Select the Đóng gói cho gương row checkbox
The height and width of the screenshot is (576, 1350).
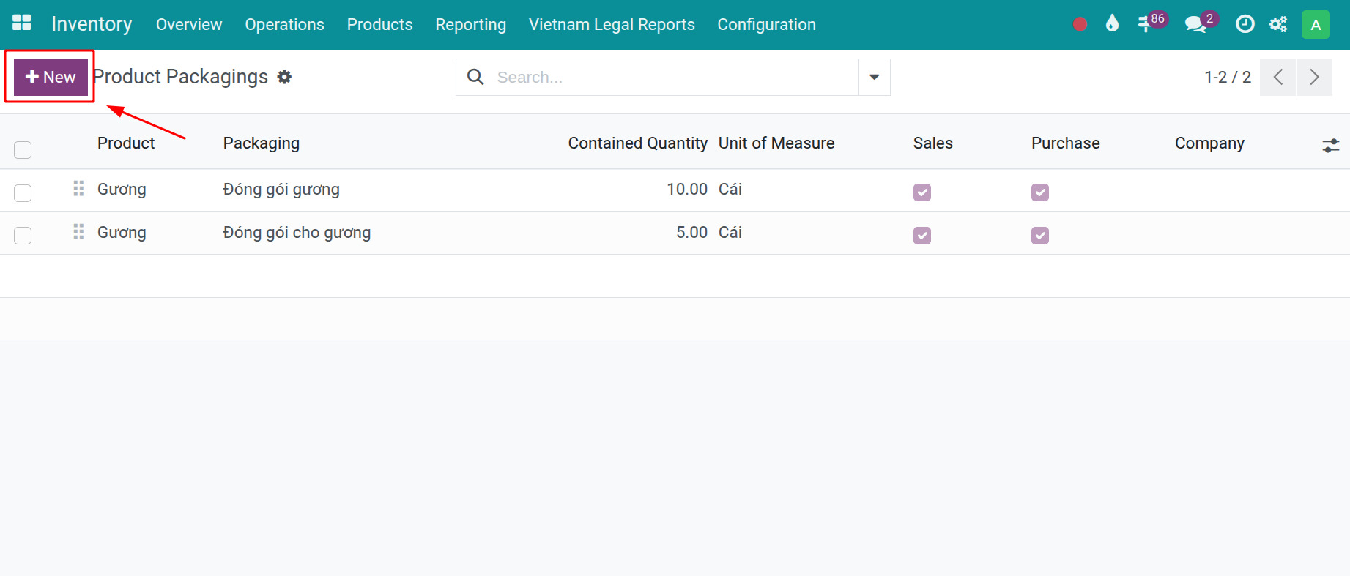pyautogui.click(x=23, y=235)
